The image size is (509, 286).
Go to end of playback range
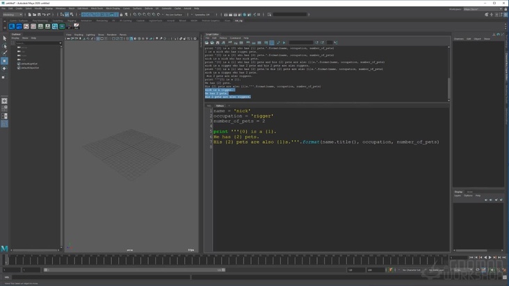click(x=504, y=257)
